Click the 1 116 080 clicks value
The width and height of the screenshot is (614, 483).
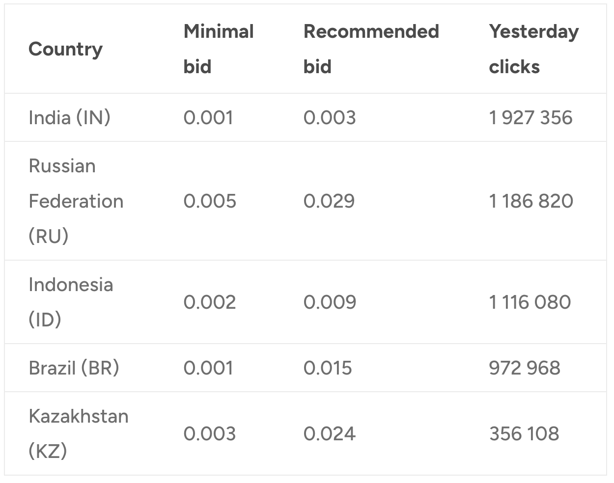click(530, 302)
